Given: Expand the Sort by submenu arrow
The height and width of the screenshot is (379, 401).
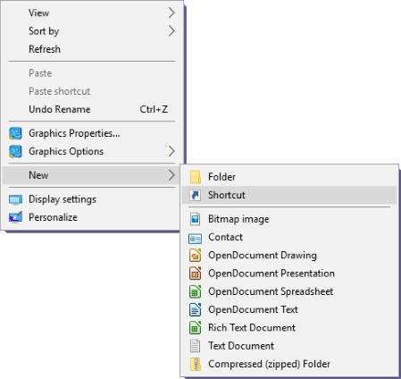Looking at the screenshot, I should tap(171, 31).
